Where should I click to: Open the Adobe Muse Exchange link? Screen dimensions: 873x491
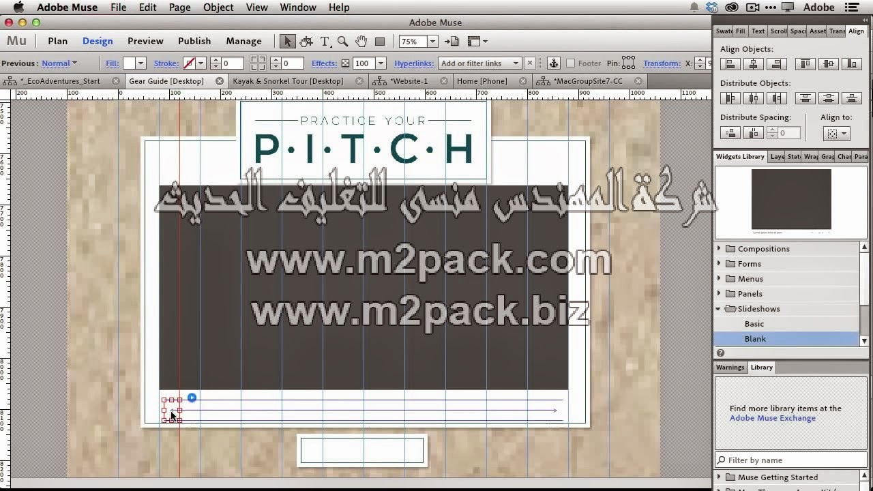(772, 418)
